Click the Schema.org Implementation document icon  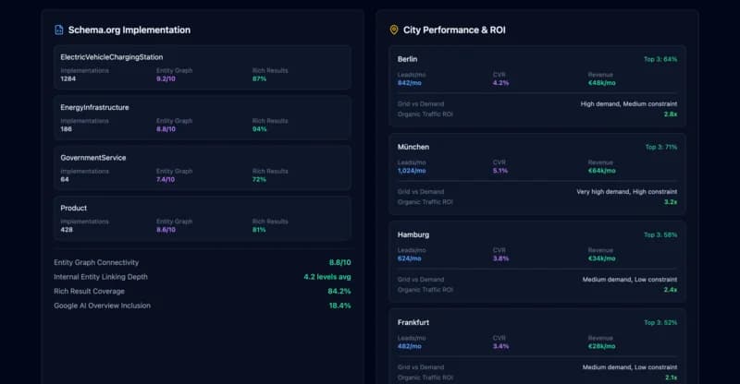click(x=59, y=30)
